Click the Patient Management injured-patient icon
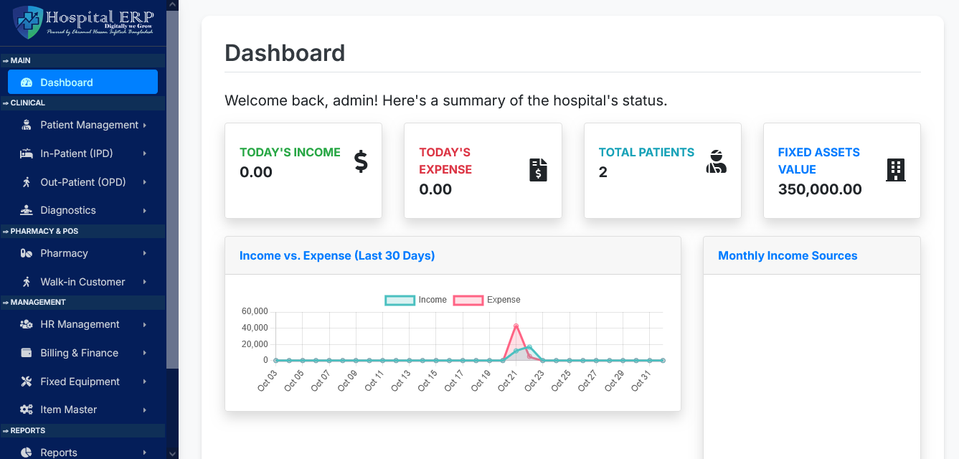959x459 pixels. click(x=25, y=125)
